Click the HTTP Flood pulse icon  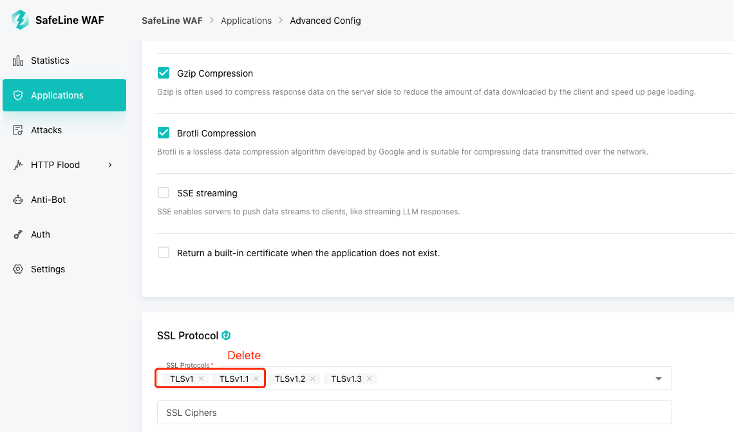[x=18, y=165]
